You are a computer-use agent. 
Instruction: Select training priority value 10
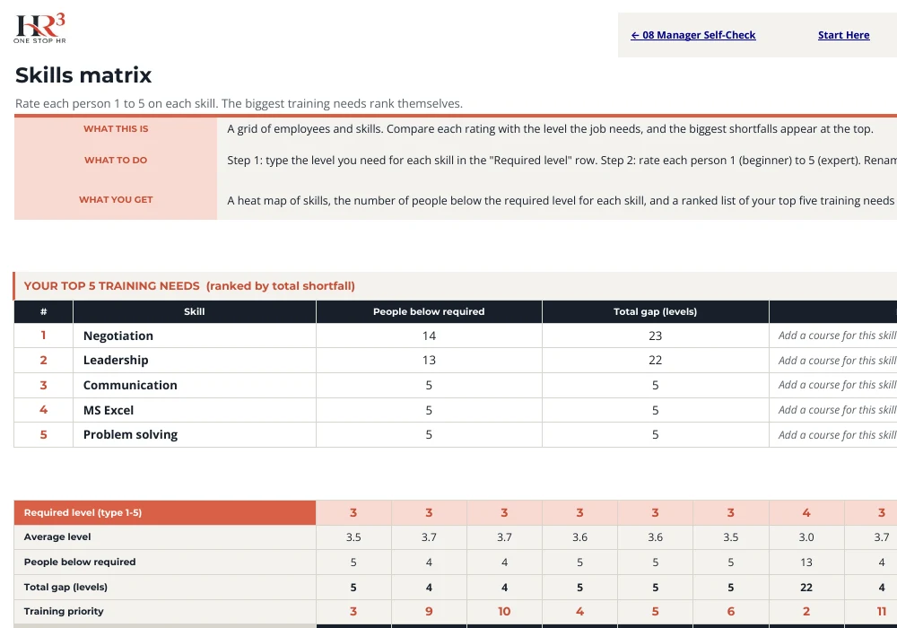click(504, 612)
